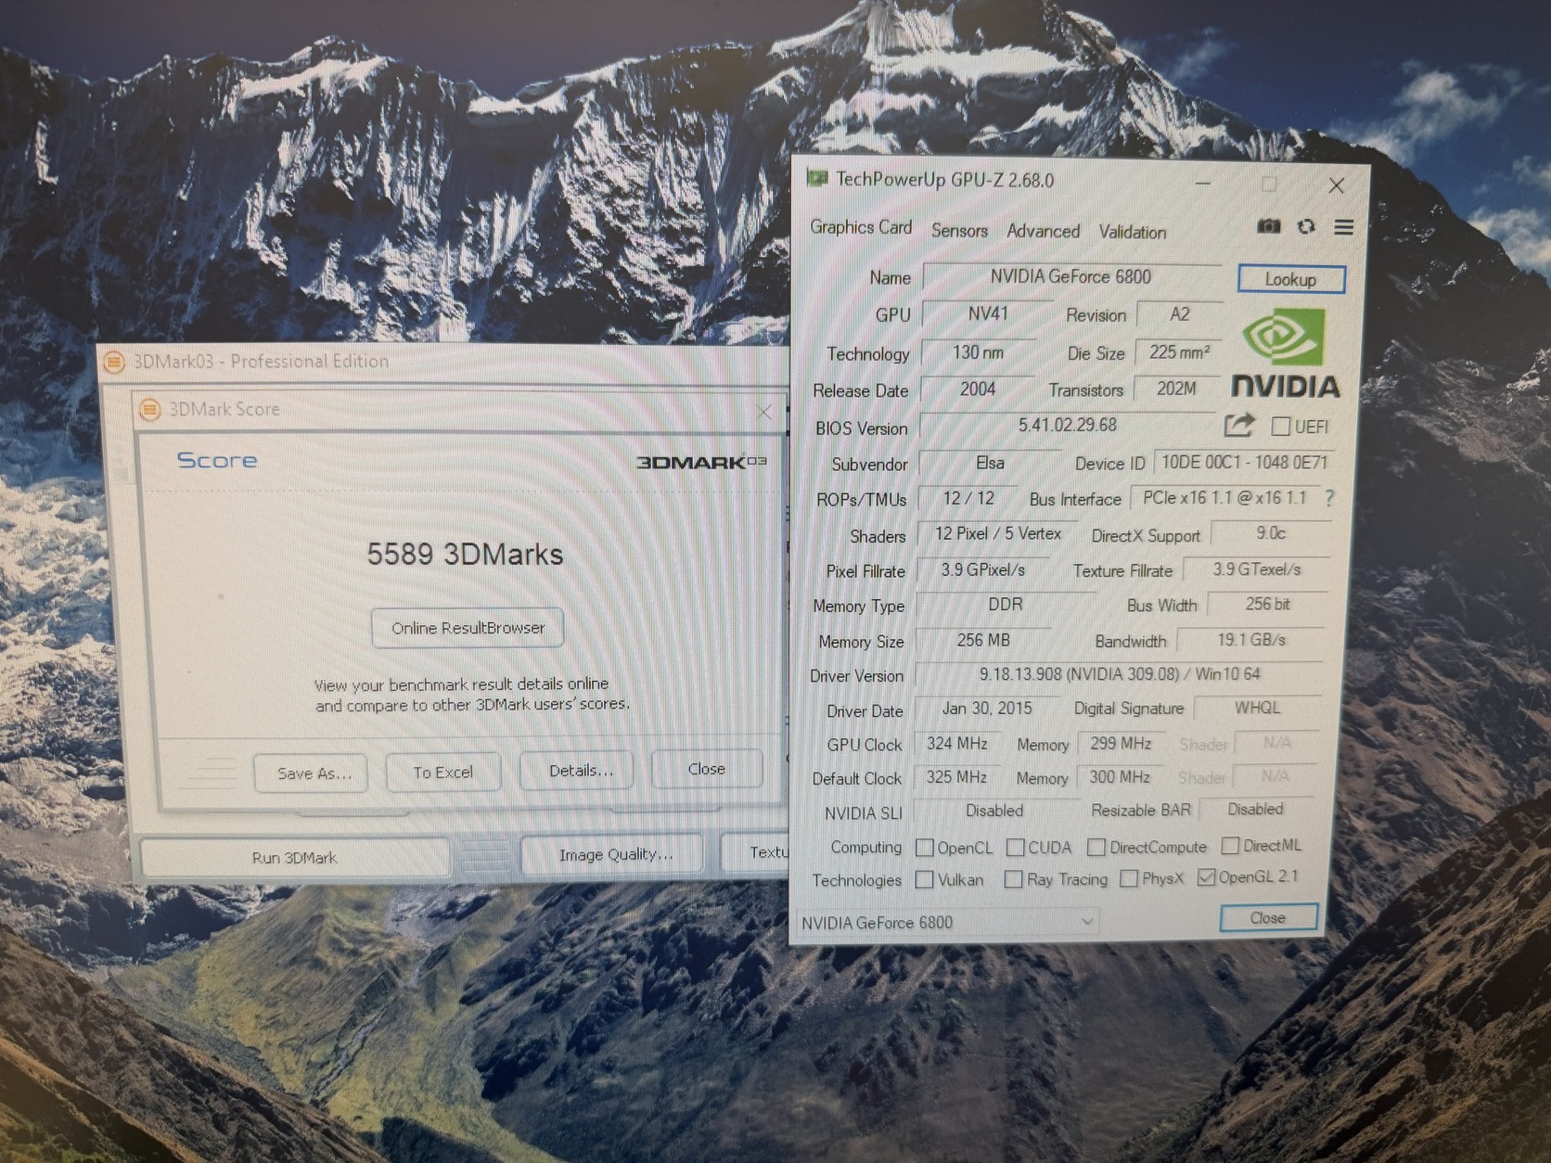Click the BIOS export share icon
This screenshot has width=1551, height=1163.
pyautogui.click(x=1239, y=426)
